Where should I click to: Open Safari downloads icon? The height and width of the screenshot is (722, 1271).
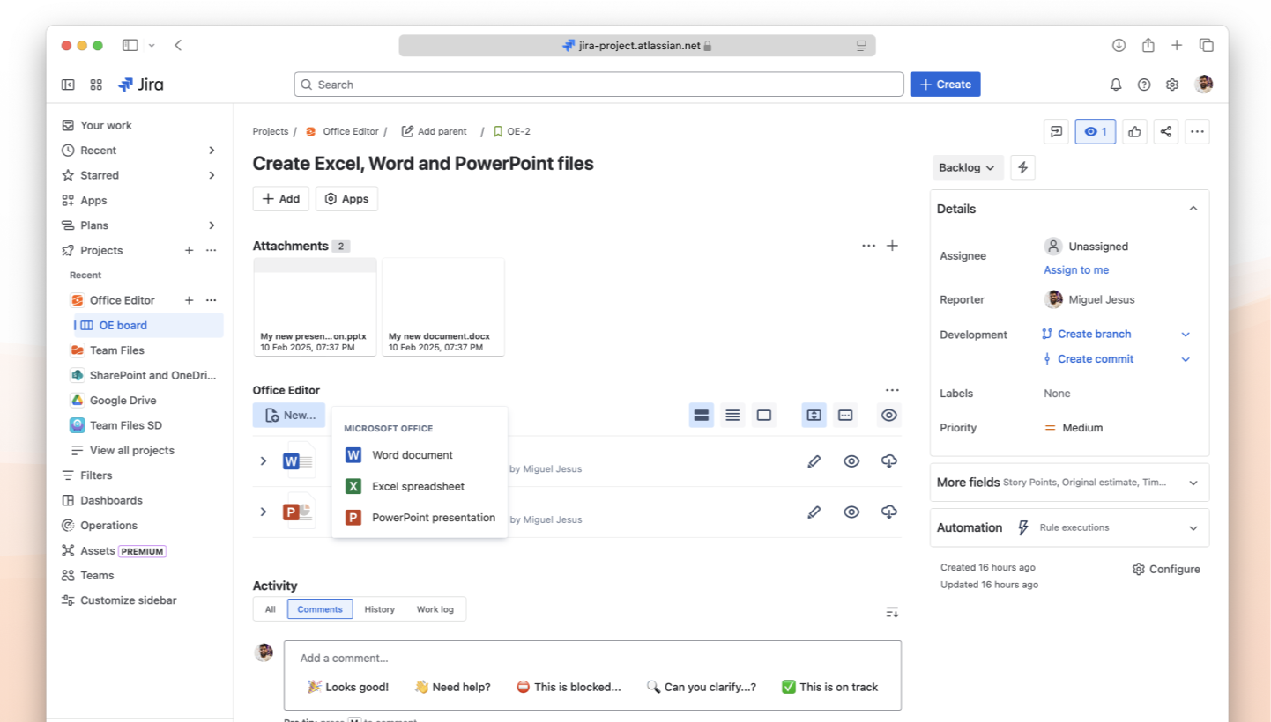click(x=1119, y=45)
